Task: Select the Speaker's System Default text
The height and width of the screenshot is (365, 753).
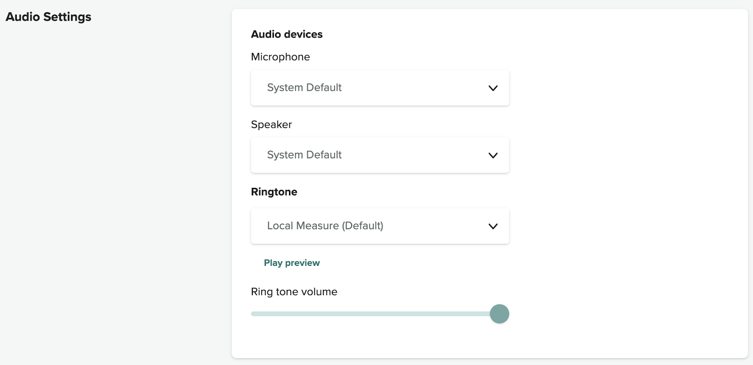Action: [304, 155]
